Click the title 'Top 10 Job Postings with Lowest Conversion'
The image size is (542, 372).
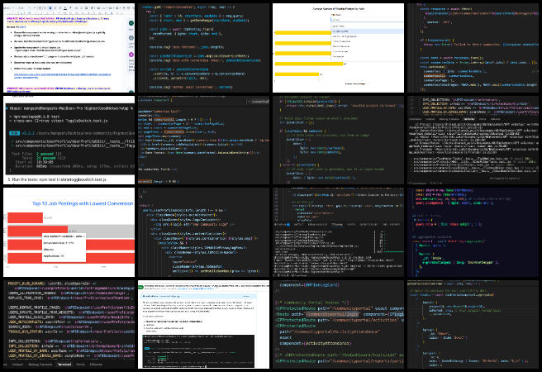pyautogui.click(x=83, y=203)
